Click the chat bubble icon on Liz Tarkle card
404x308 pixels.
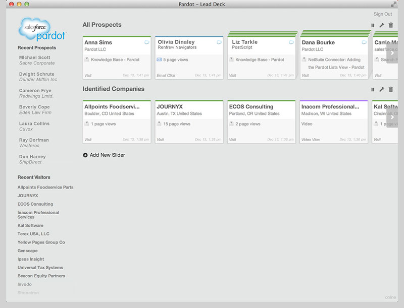291,42
